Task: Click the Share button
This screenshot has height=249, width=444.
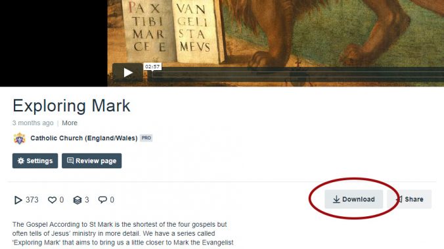Action: [409, 199]
